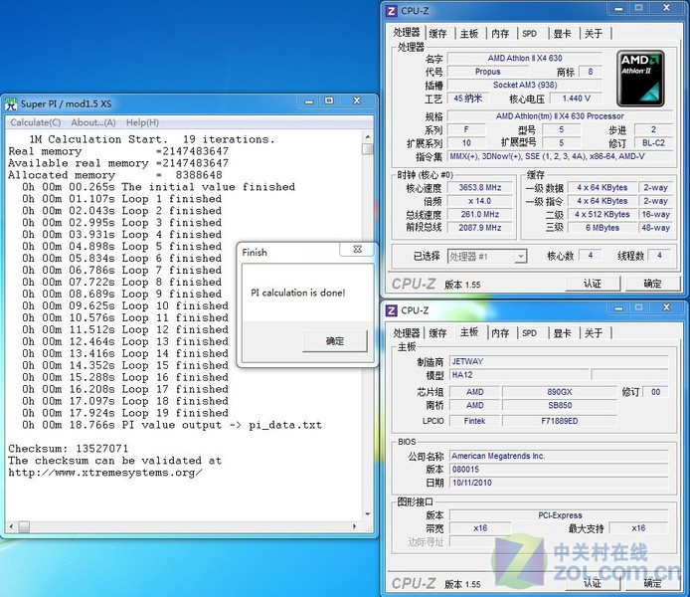Maximize the Super PI window
The width and height of the screenshot is (690, 597).
click(329, 101)
